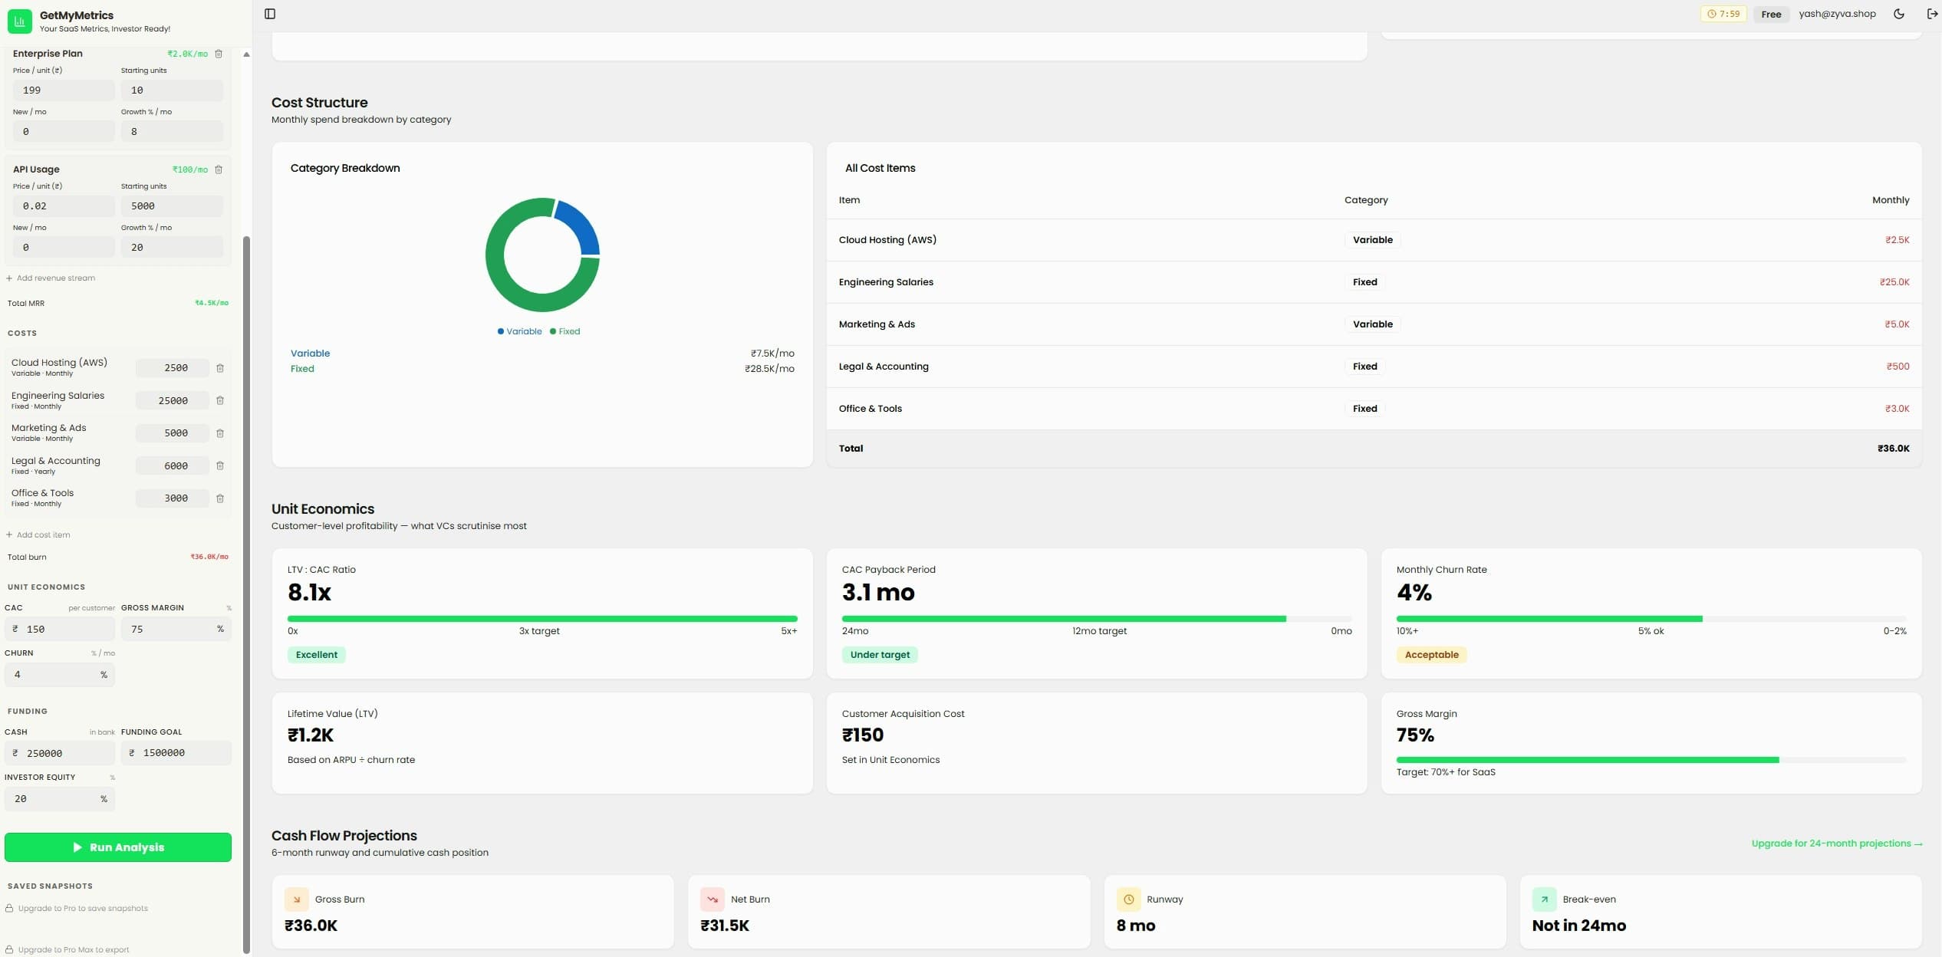The width and height of the screenshot is (1942, 957).
Task: Toggle the Variable legend on the donut chart
Action: pyautogui.click(x=519, y=331)
